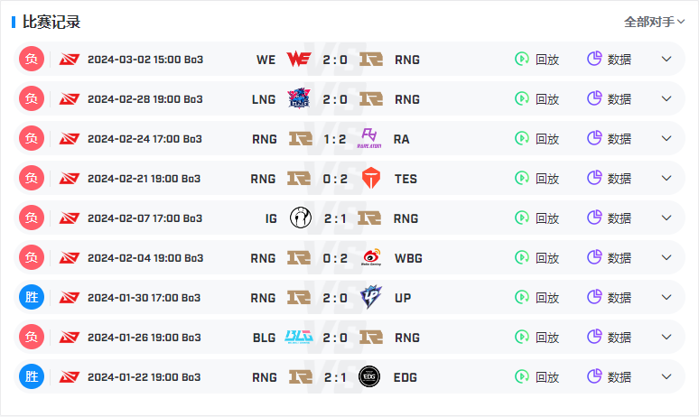The height and width of the screenshot is (417, 699).
Task: Click the UP team logo
Action: pyautogui.click(x=371, y=297)
